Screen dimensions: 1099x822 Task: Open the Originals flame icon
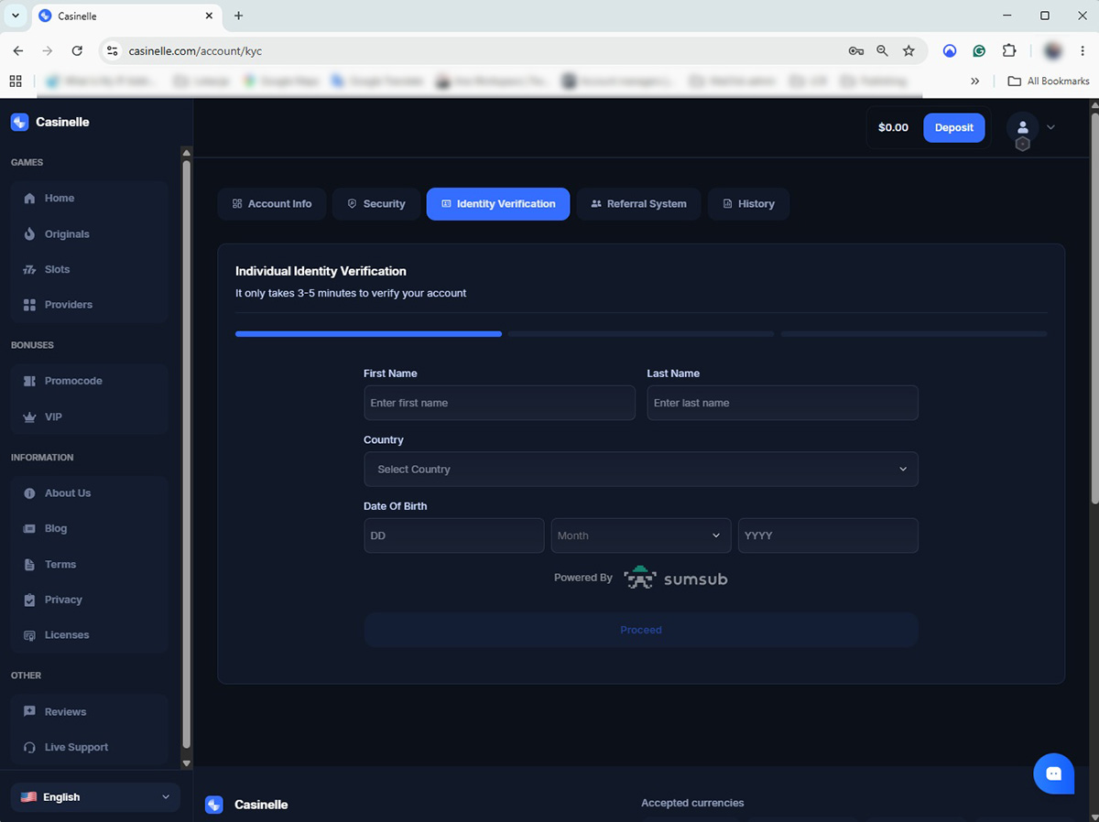click(28, 233)
